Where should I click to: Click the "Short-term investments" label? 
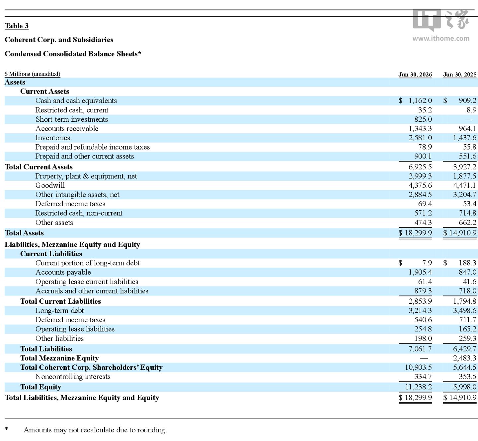72,119
